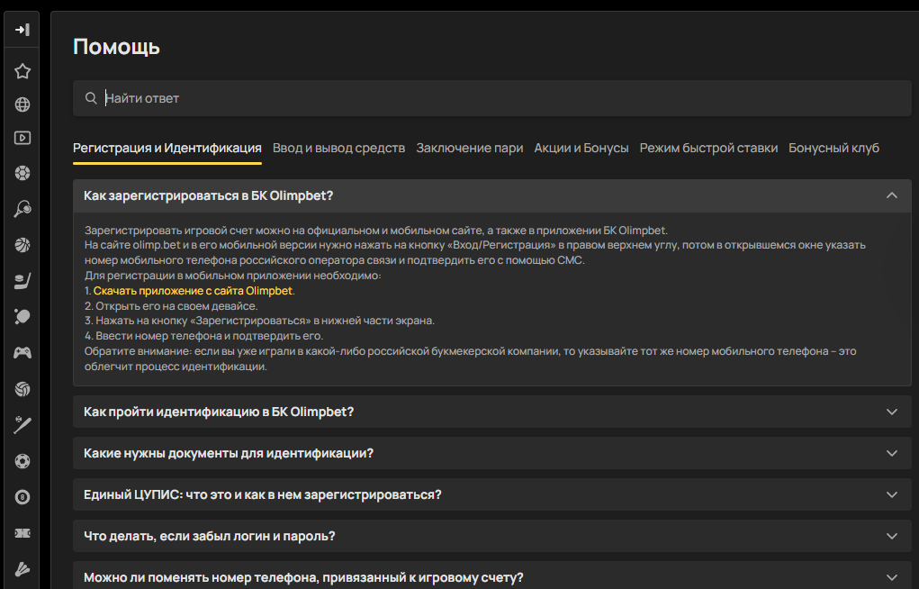Open live video play icon
This screenshot has width=919, height=589.
pos(23,138)
